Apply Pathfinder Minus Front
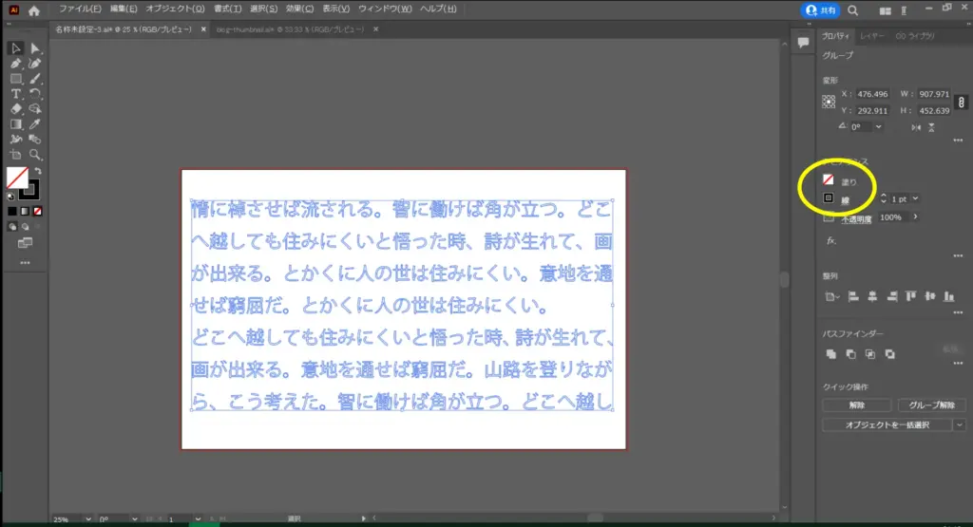The image size is (973, 527). click(x=850, y=354)
